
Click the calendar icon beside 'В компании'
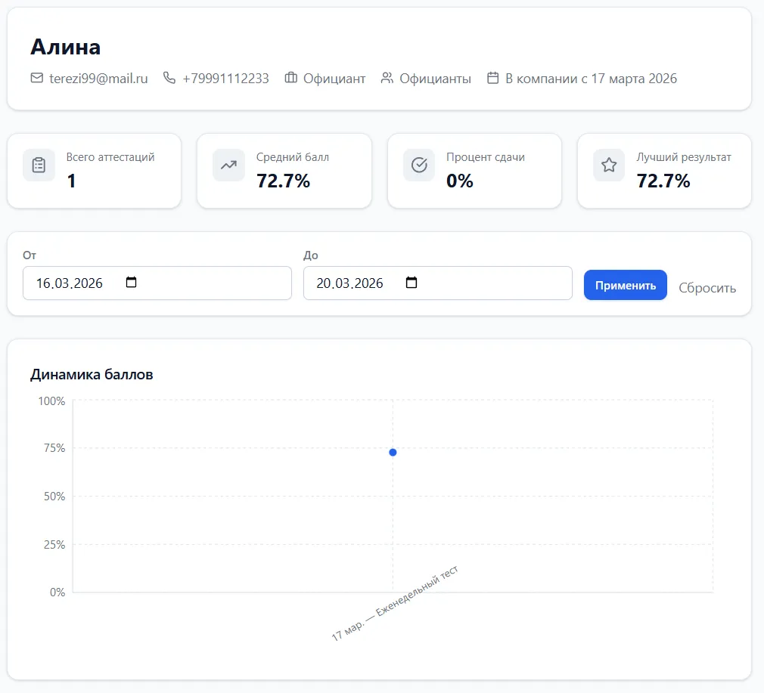click(492, 78)
